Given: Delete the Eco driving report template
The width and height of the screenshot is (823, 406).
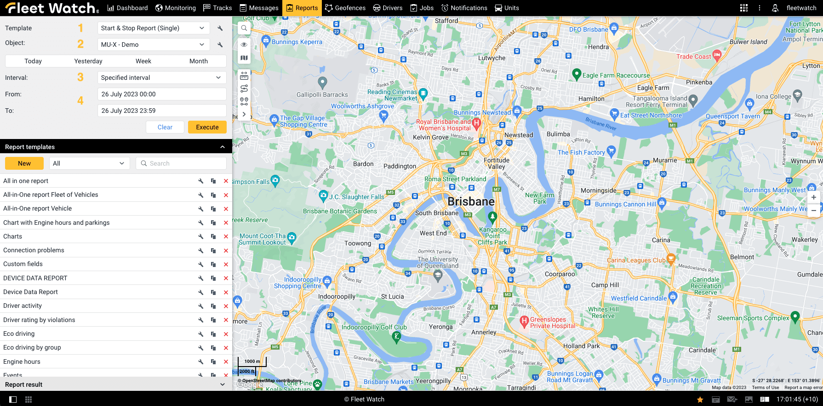Looking at the screenshot, I should pyautogui.click(x=226, y=334).
